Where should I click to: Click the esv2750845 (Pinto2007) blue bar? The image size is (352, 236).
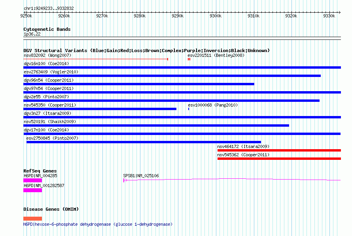coord(144,142)
